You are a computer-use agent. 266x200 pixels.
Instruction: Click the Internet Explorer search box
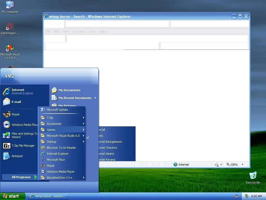click(x=210, y=24)
